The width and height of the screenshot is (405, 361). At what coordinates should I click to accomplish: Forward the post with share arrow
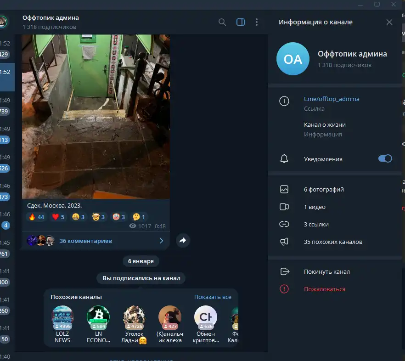183,241
